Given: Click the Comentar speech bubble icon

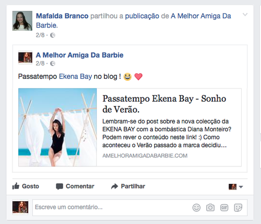Looking at the screenshot, I should pos(60,186).
